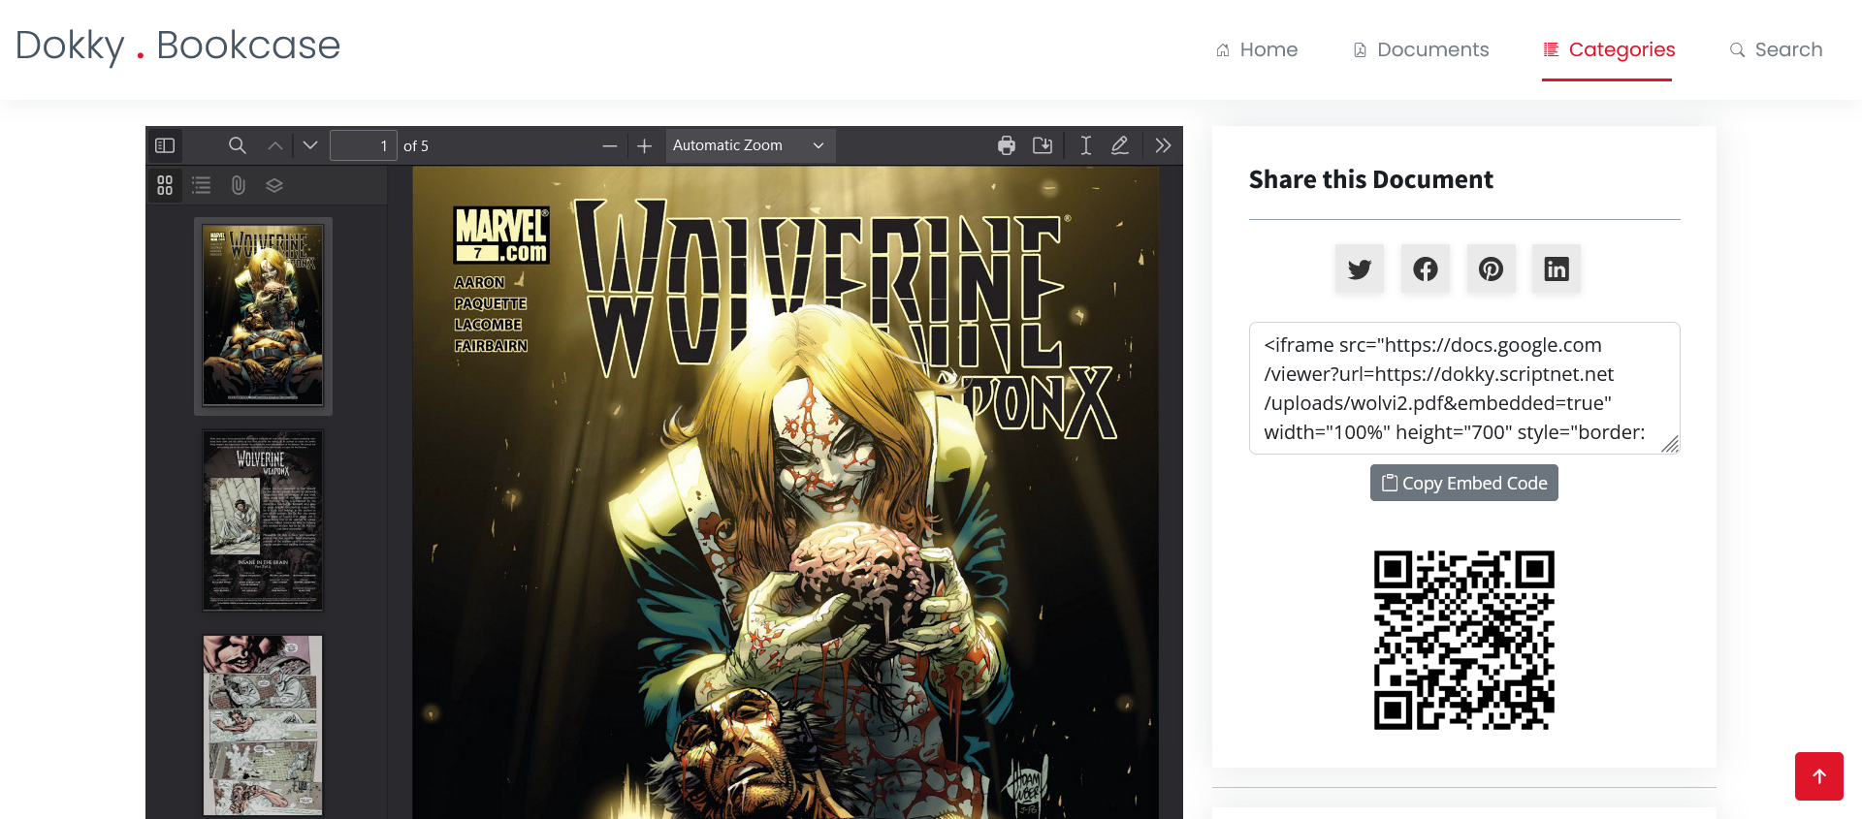Open the Documents navigation link
This screenshot has height=819, width=1862.
coord(1421,49)
